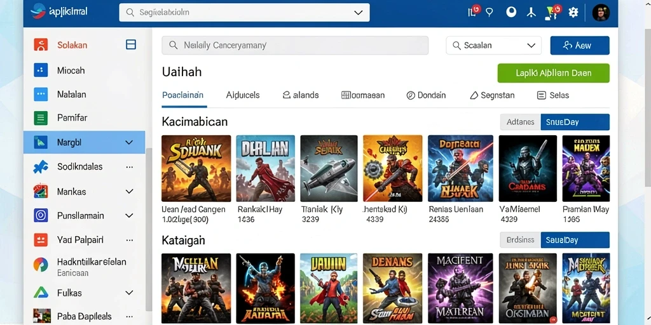Select SnueDay toggle in Kacimabican section
Viewport: 651px width, 325px height.
(x=575, y=122)
